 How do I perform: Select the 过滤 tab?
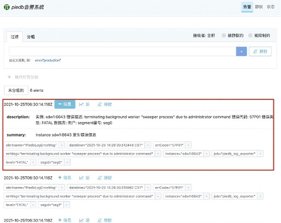(15, 36)
